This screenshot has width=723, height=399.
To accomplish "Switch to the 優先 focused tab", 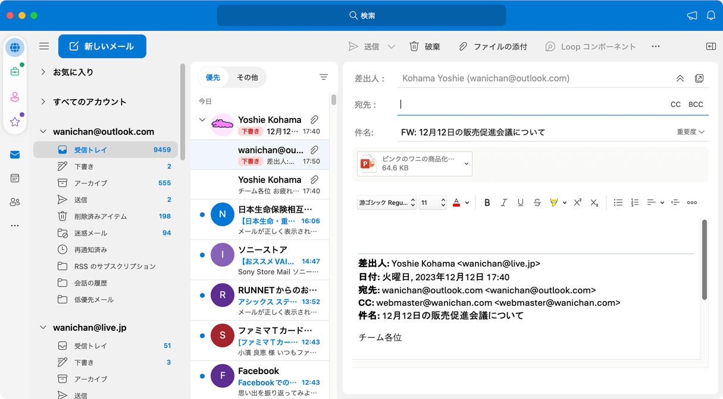I will (213, 77).
